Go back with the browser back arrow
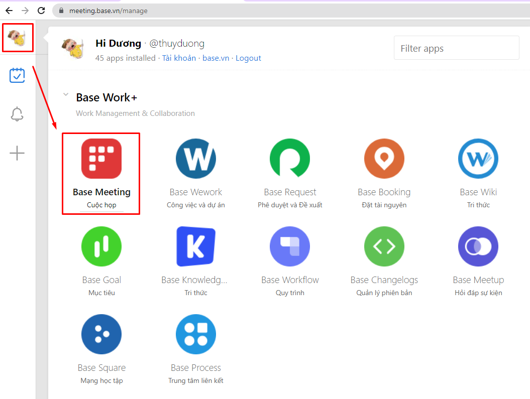This screenshot has height=399, width=530. [x=9, y=11]
